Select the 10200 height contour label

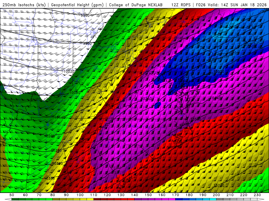click(49, 136)
